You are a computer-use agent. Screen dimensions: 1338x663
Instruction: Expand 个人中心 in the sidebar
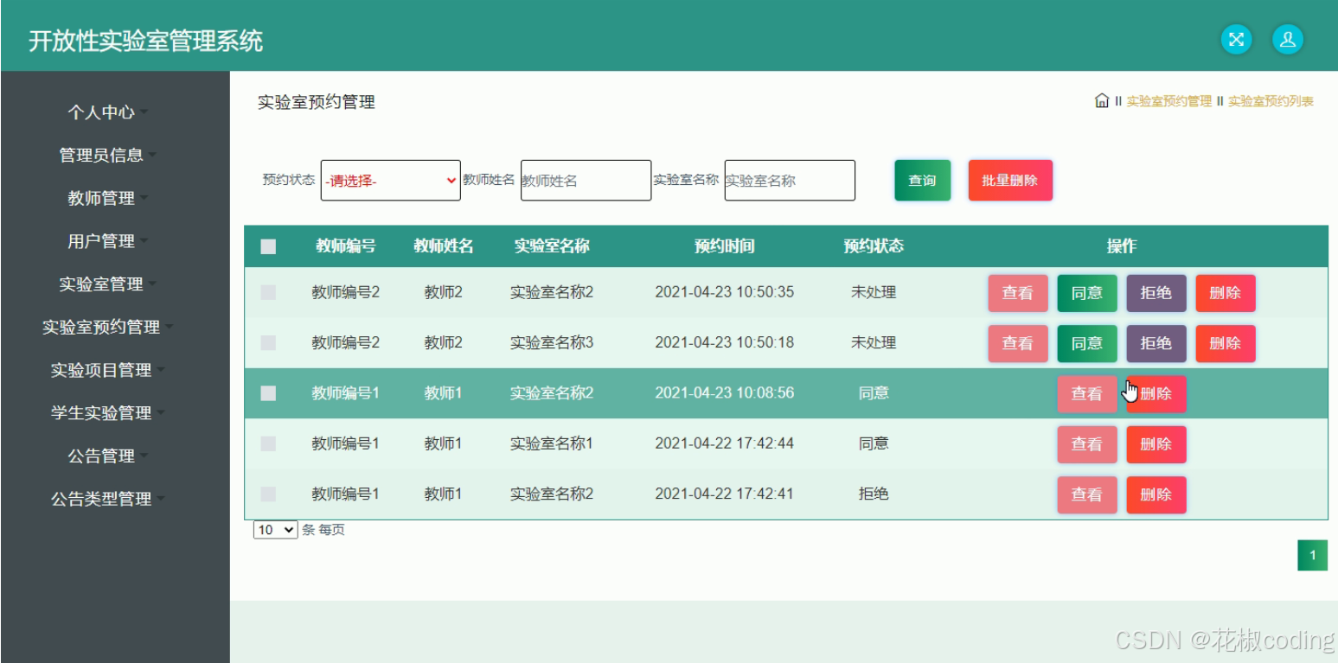click(x=107, y=112)
